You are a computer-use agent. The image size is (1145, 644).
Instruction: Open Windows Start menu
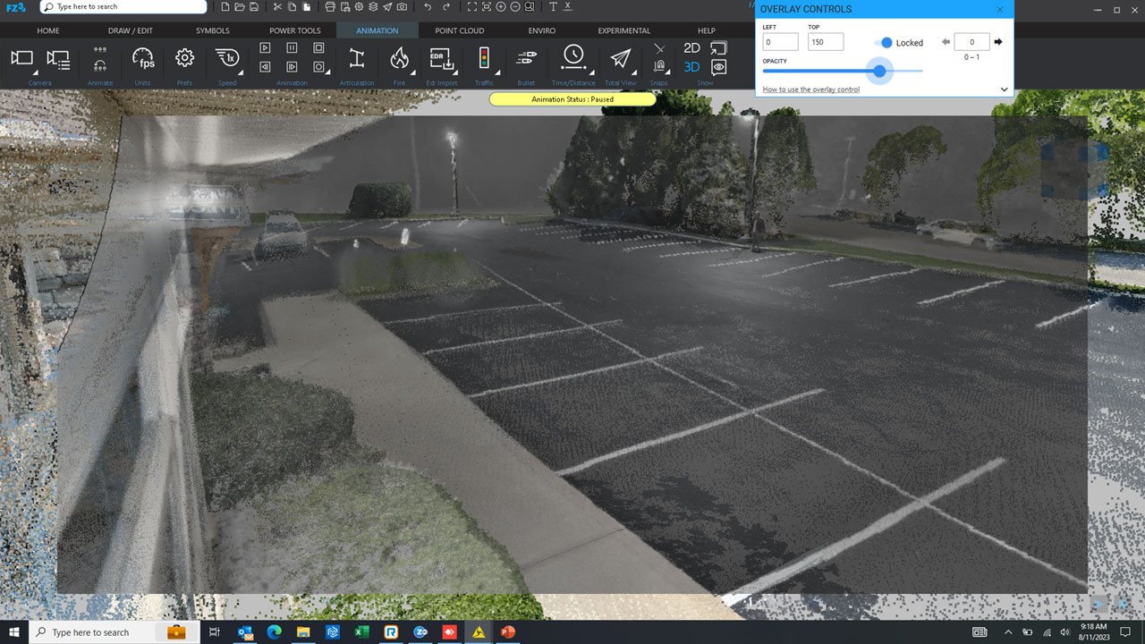(x=13, y=632)
